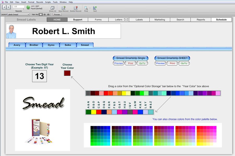The image size is (235, 156).
Task: Switch to the Dymo labels tab
Action: [51, 45]
